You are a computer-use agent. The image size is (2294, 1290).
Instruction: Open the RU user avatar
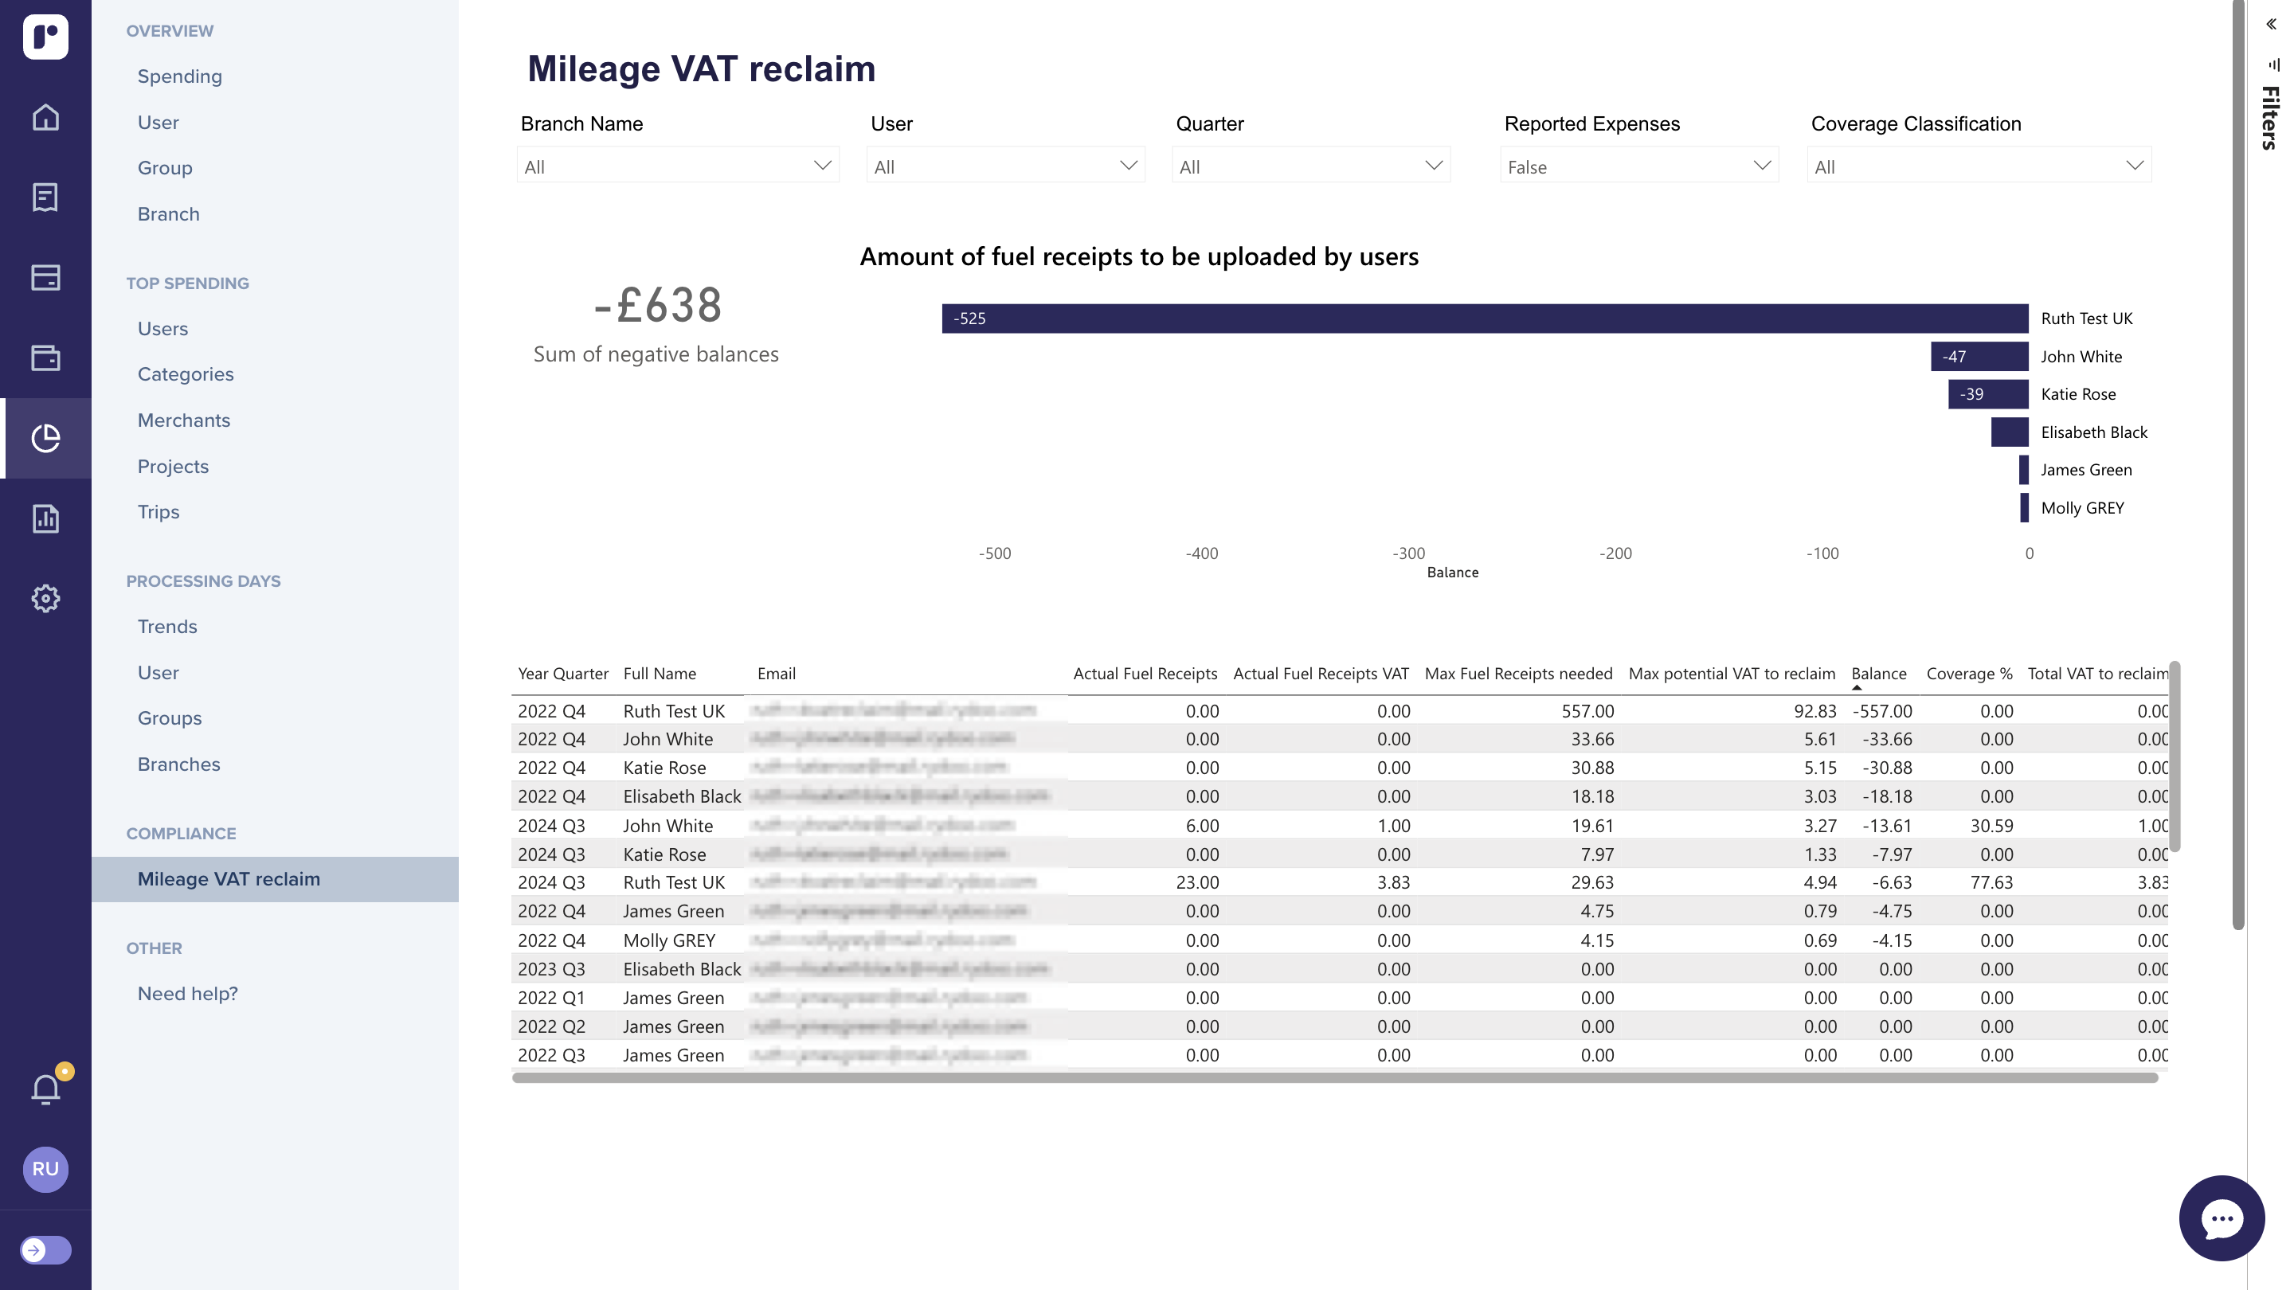45,1169
